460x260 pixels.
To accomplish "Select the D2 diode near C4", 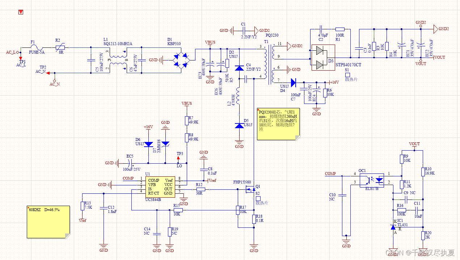I will tap(239, 68).
